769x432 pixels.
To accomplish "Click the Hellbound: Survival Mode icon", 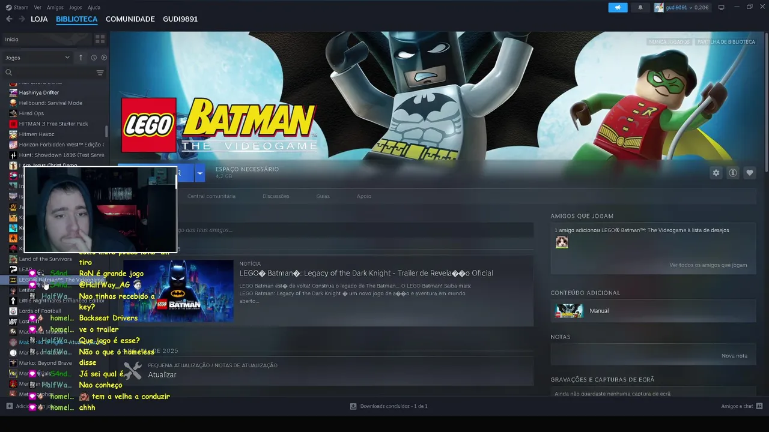I will (13, 103).
